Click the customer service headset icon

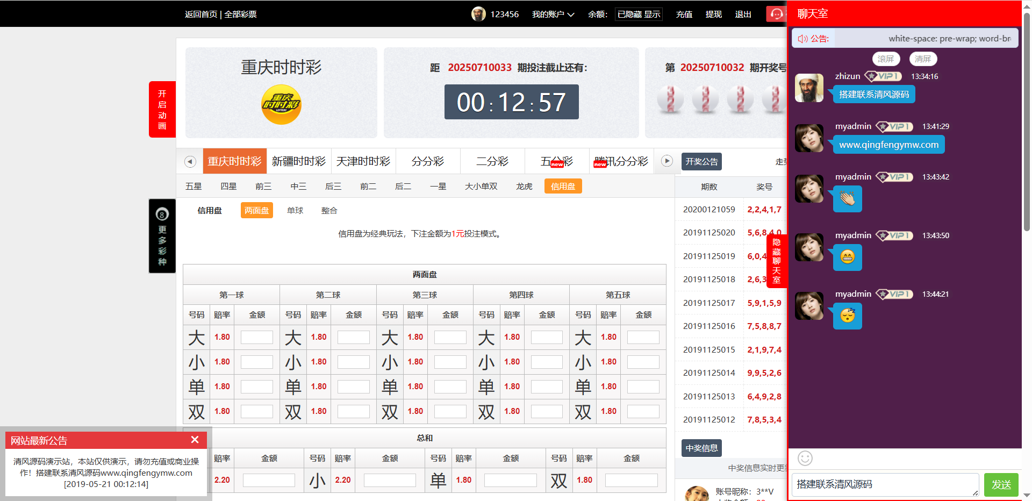tap(776, 14)
